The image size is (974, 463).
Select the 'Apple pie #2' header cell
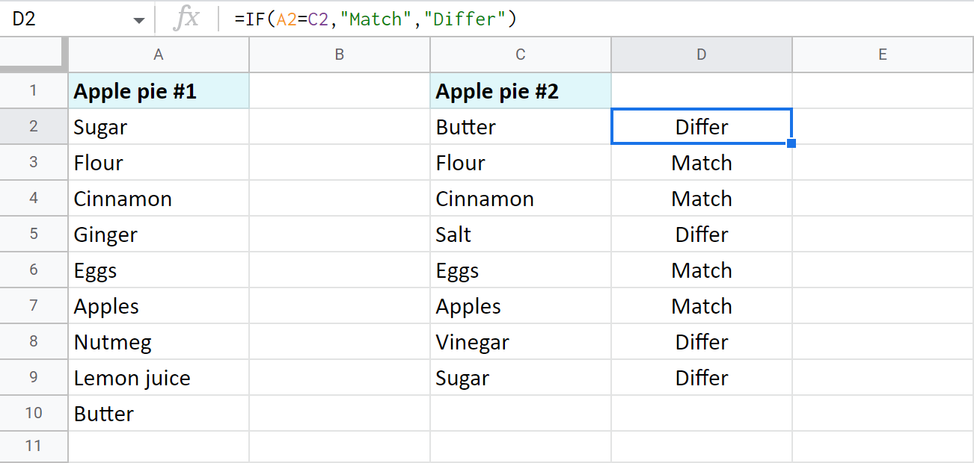[x=521, y=91]
